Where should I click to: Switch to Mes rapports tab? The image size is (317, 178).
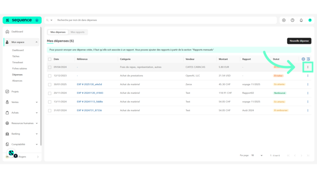pyautogui.click(x=77, y=32)
